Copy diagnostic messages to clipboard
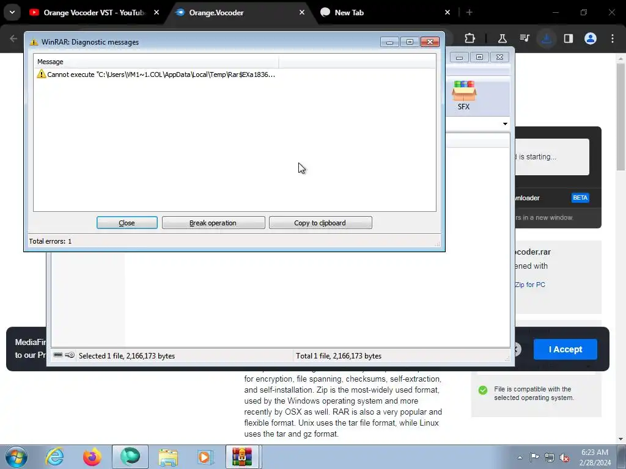Screen dimensions: 626x469 [x=320, y=222]
